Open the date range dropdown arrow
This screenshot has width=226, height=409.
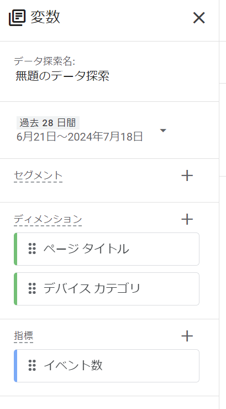163,131
